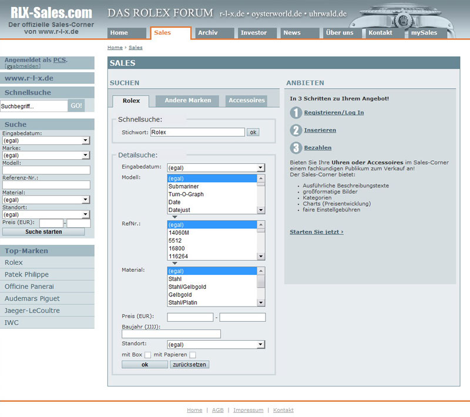The image size is (470, 417).
Task: Click Starten Sie jetzt link
Action: (317, 232)
